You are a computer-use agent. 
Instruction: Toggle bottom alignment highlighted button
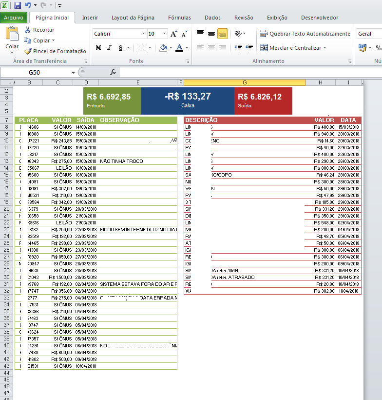coord(223,34)
